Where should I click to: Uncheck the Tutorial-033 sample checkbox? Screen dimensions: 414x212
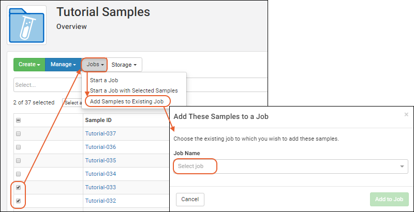(x=19, y=188)
